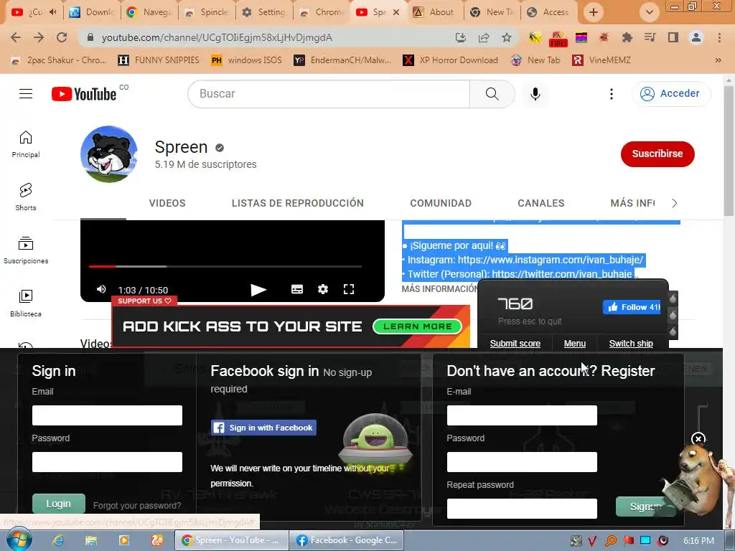Image resolution: width=735 pixels, height=551 pixels.
Task: Play the channel trailer video
Action: (x=258, y=290)
